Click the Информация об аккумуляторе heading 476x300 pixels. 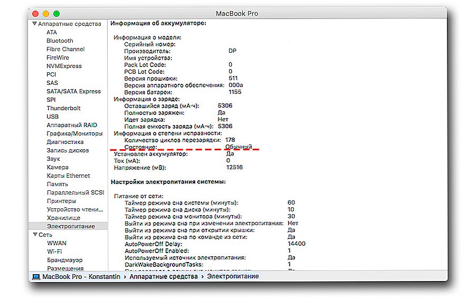[x=158, y=23]
